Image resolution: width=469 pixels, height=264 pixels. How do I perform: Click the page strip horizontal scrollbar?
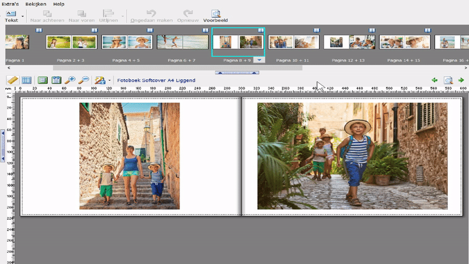(x=176, y=67)
